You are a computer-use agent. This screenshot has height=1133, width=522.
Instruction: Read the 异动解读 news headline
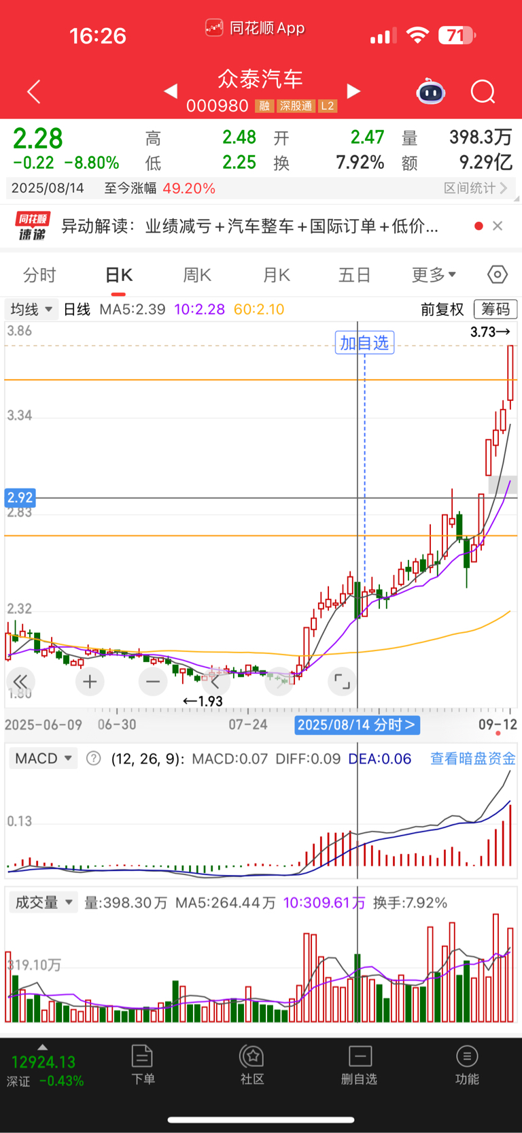[x=249, y=226]
